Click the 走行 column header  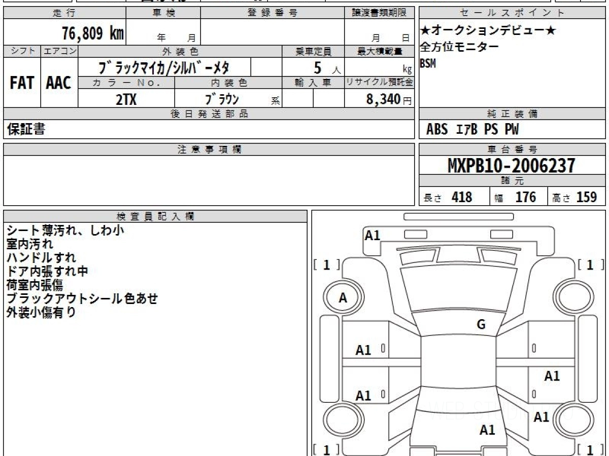click(x=64, y=13)
